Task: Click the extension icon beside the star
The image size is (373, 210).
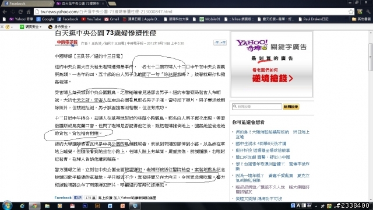Action: pos(360,12)
